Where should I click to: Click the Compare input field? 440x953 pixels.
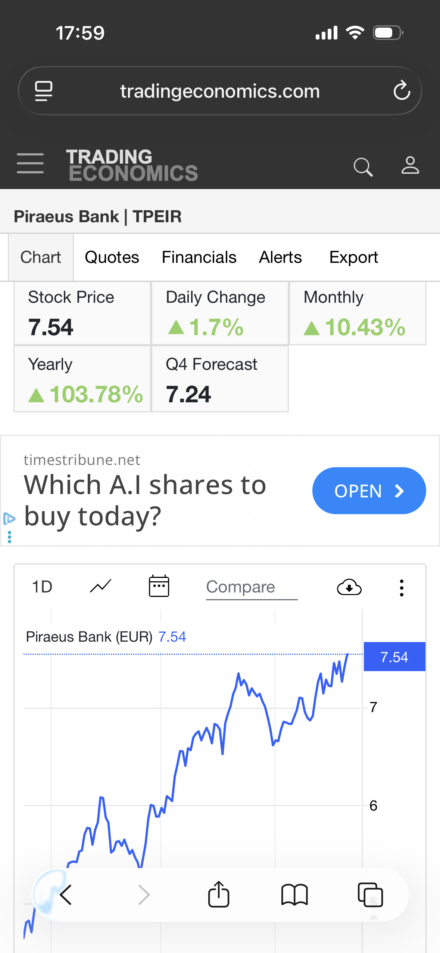point(252,587)
